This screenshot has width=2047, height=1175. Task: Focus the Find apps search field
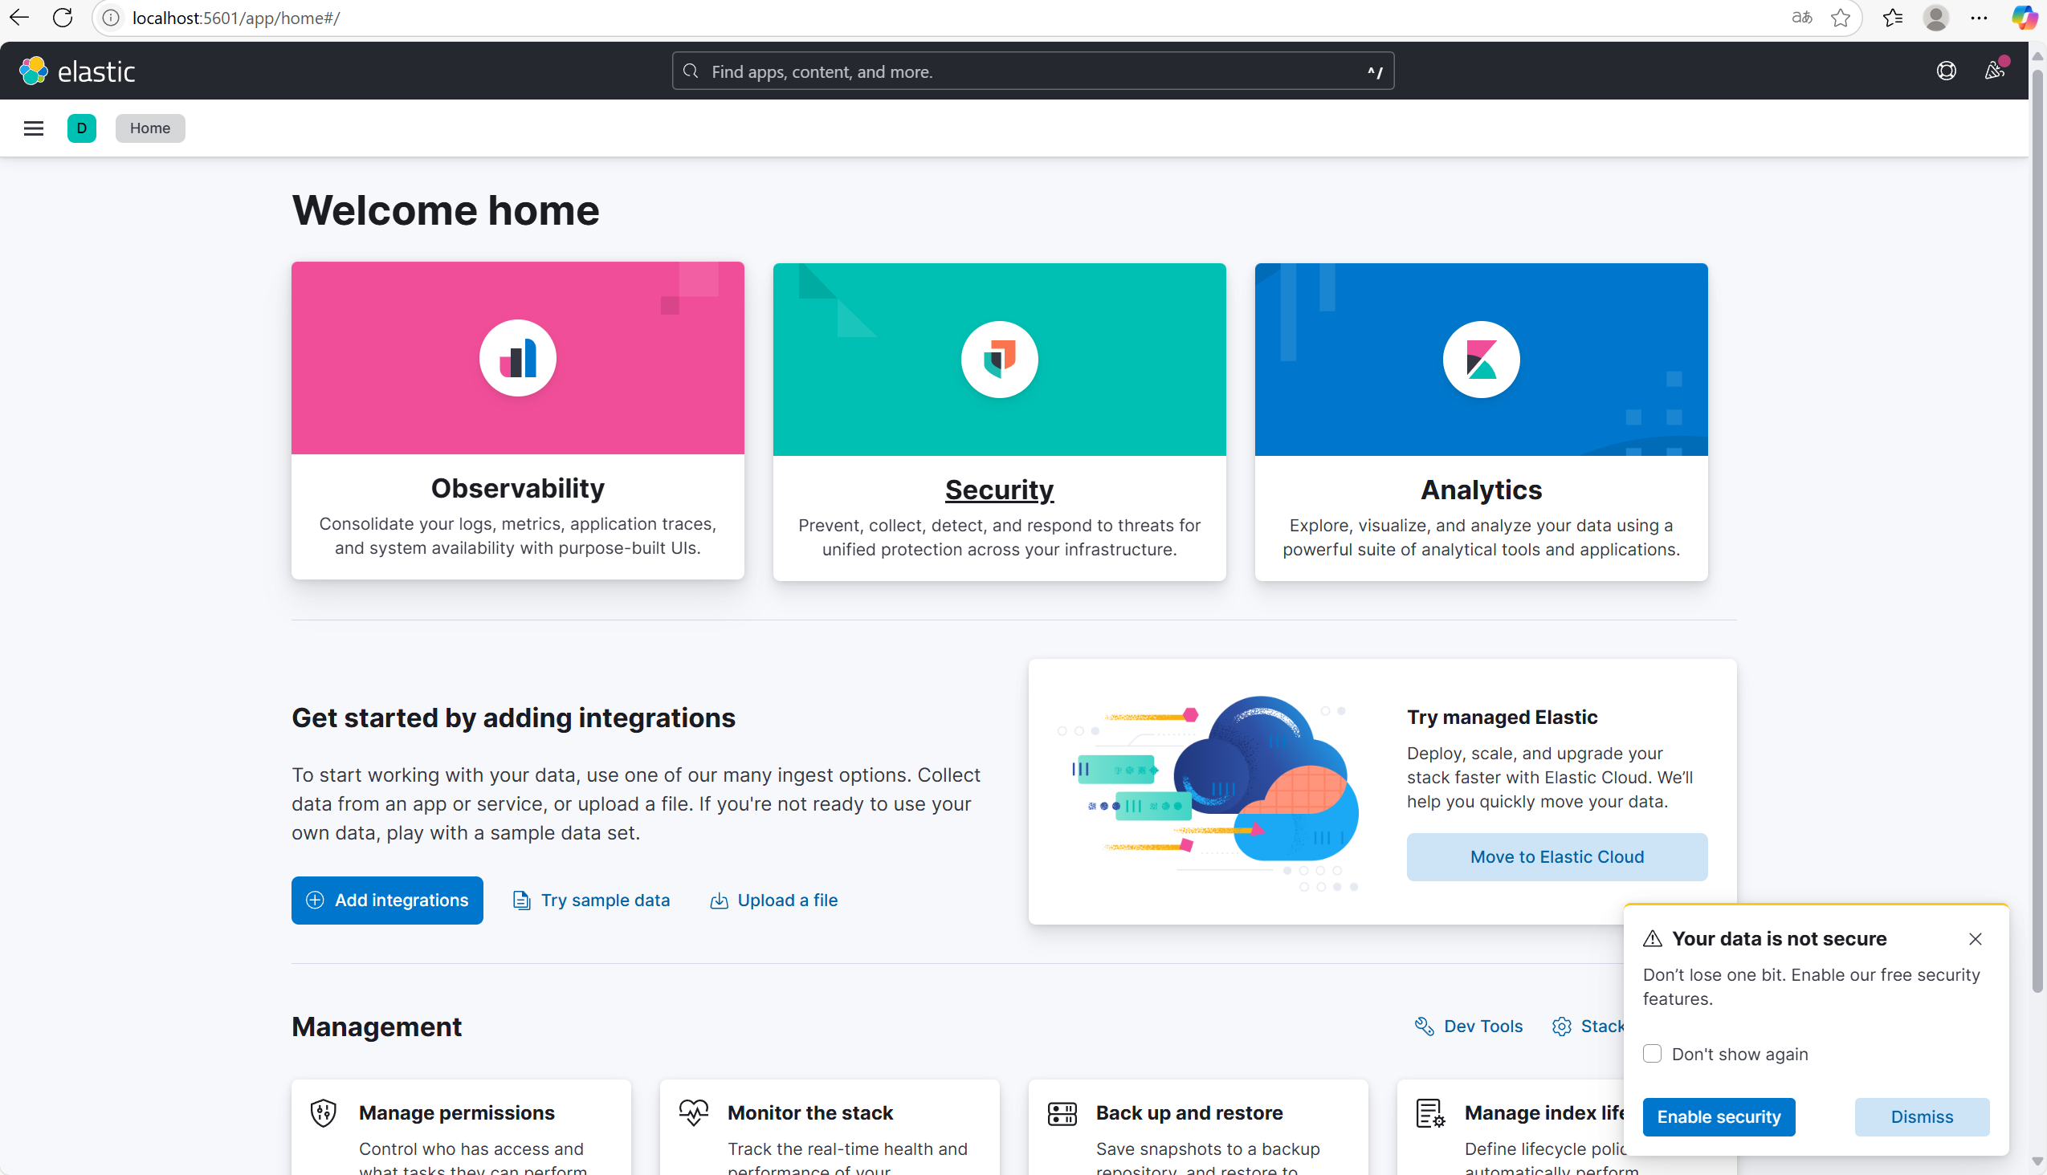click(1032, 71)
